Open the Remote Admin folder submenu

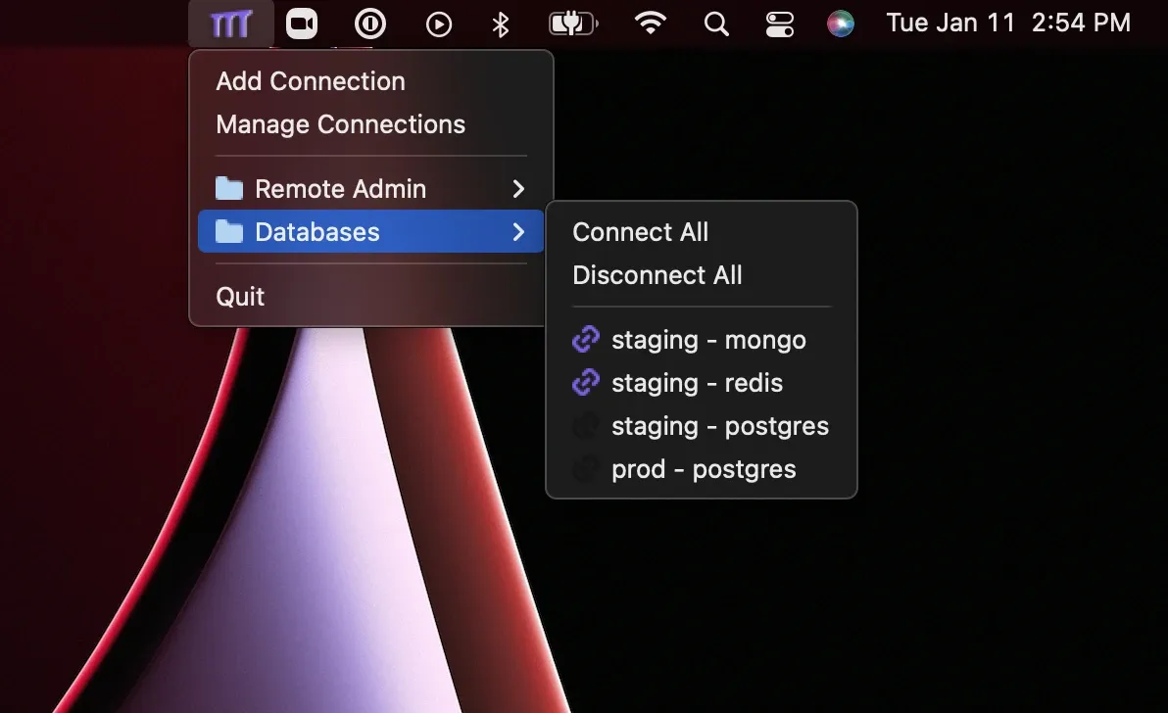click(x=370, y=189)
